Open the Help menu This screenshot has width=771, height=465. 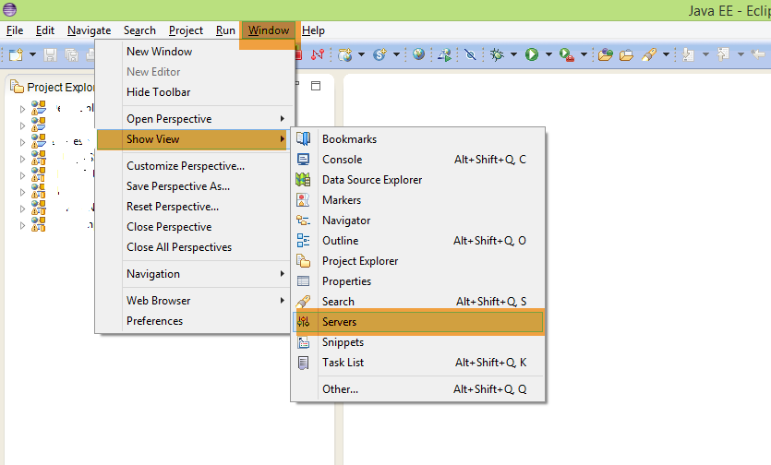[313, 30]
